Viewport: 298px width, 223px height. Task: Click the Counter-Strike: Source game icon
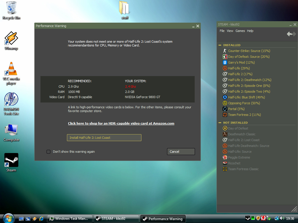(225, 51)
